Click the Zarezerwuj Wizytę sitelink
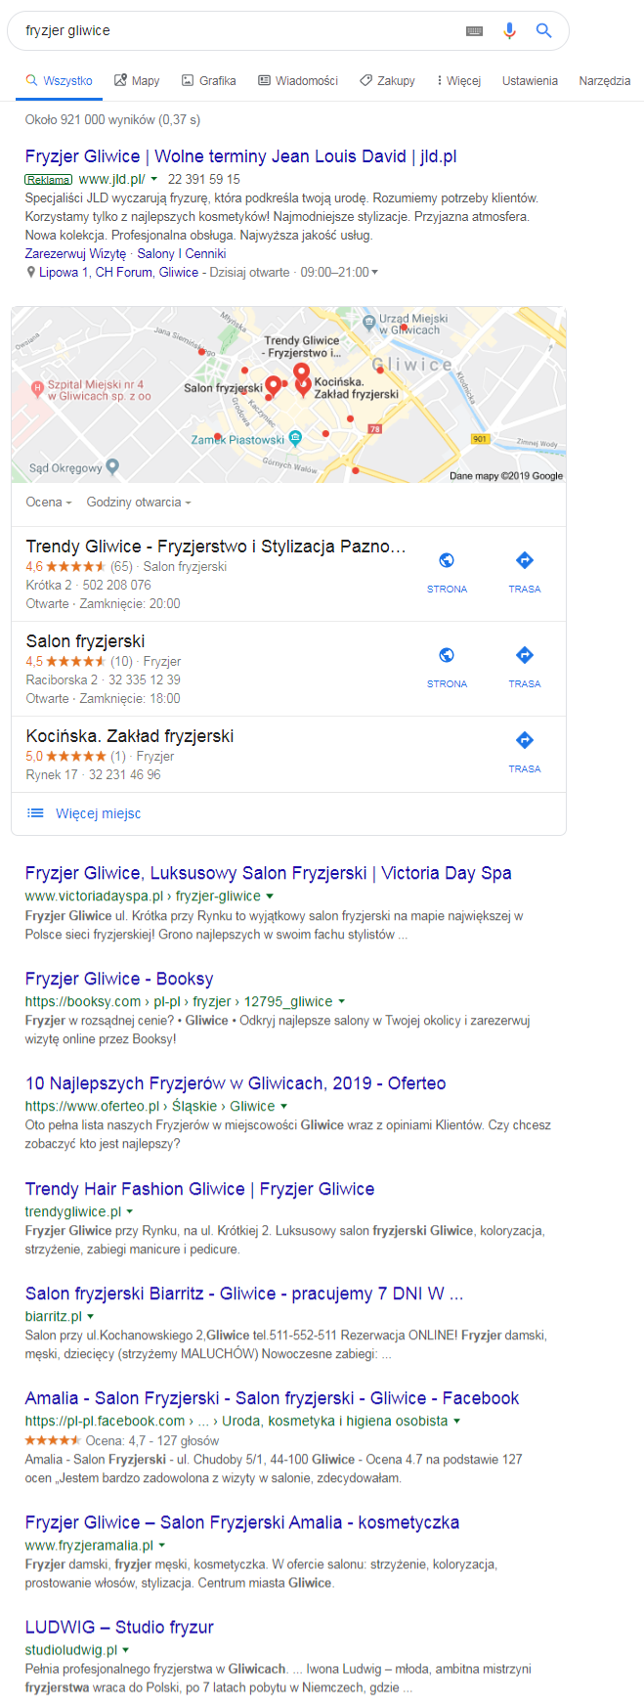644x1708 pixels. point(75,254)
